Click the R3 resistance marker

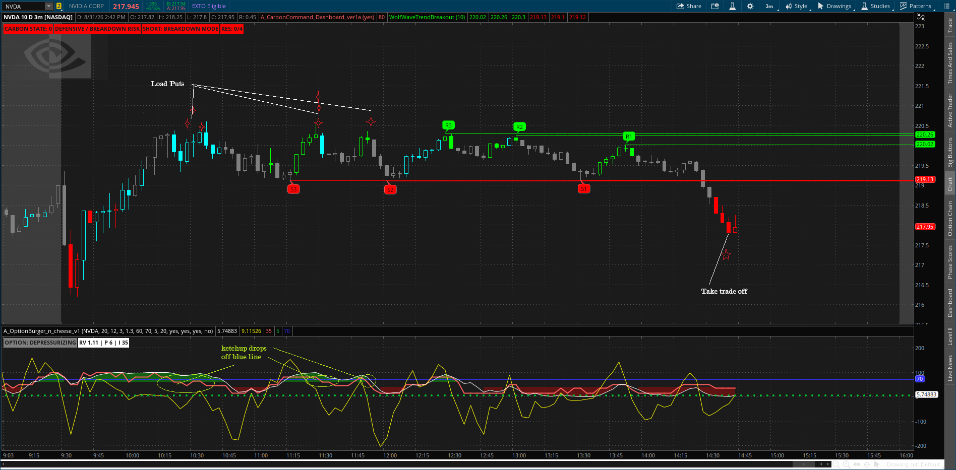pyautogui.click(x=448, y=125)
